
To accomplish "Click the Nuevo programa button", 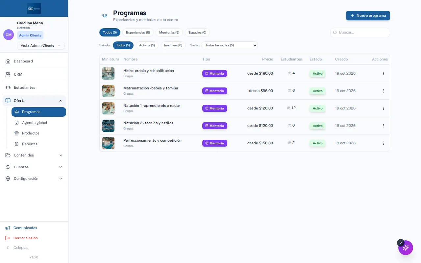I will [x=368, y=15].
